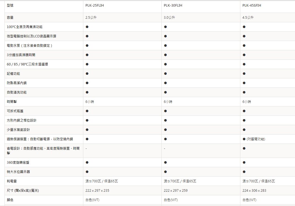This screenshot has height=206, width=295.
Task: Click PLK-30FLIH dot for 可拆式瓶蓋 row
Action: click(x=165, y=111)
